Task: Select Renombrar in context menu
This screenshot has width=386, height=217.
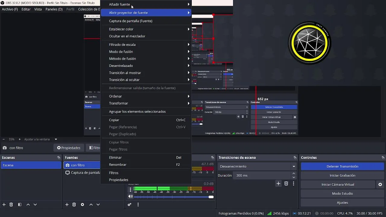Action: pyautogui.click(x=146, y=165)
